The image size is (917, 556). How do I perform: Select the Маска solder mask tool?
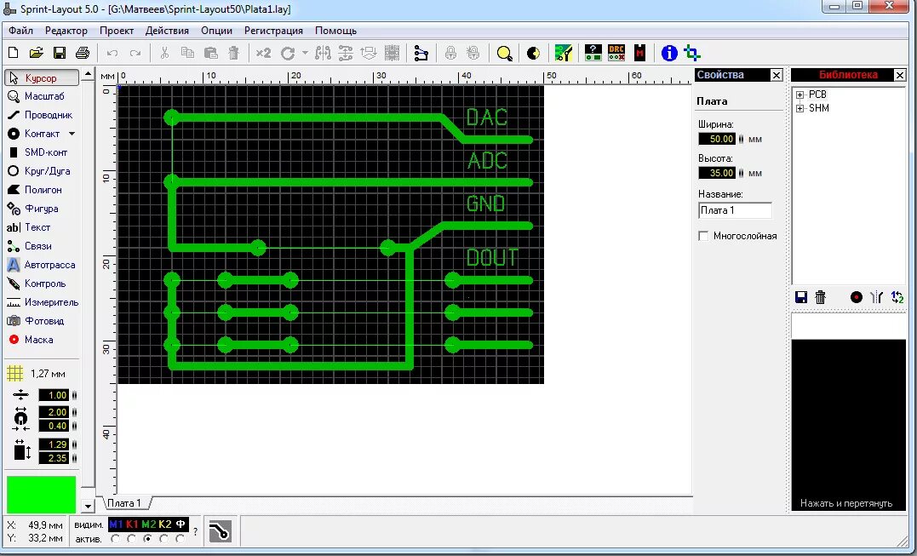(42, 339)
